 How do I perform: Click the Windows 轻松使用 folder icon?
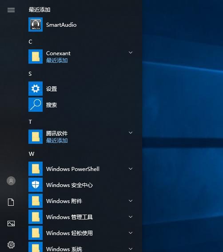36,233
